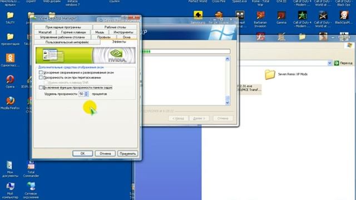Viewport: 356px width, 200px height.
Task: Launch the Barbarian Invasion game shortcut
Action: [260, 19]
